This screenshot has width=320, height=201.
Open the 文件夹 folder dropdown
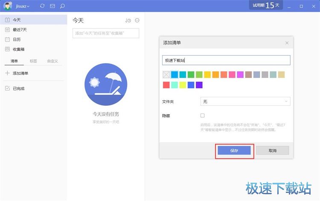coord(245,102)
